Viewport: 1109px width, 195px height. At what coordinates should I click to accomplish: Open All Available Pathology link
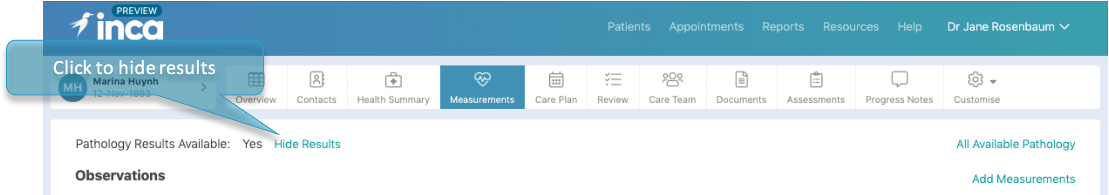[x=1015, y=144]
